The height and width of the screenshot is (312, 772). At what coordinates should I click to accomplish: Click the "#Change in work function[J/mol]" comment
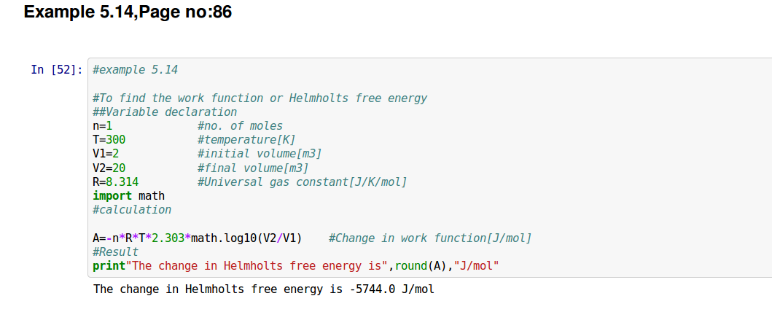(x=430, y=238)
